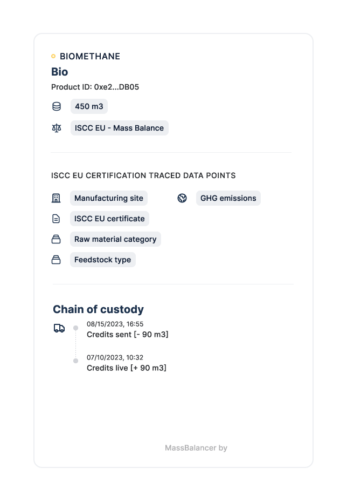Click the ISCC EU certificate document icon
Image resolution: width=347 pixels, height=502 pixels.
coord(56,219)
